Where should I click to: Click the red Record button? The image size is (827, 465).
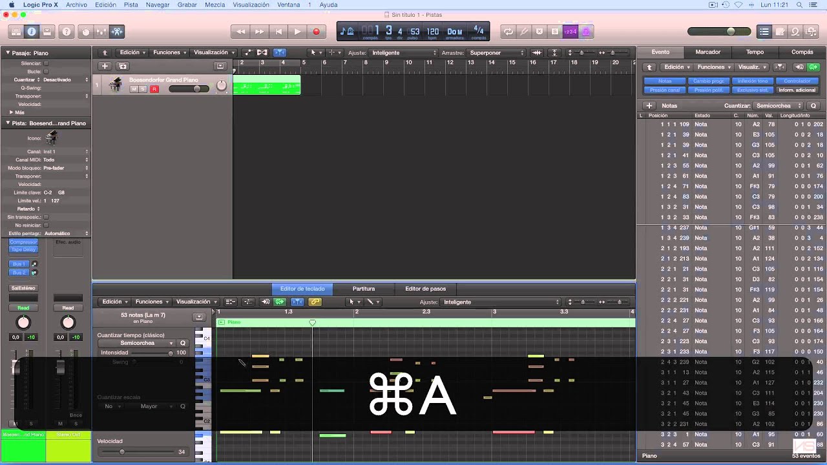point(316,31)
